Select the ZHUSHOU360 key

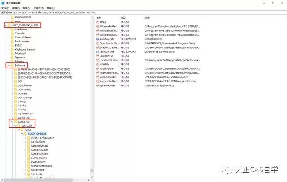coord(23,17)
